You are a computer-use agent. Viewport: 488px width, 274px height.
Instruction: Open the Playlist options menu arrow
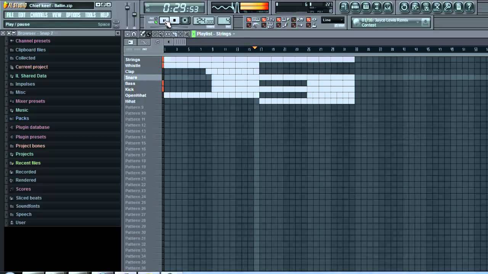pos(127,34)
